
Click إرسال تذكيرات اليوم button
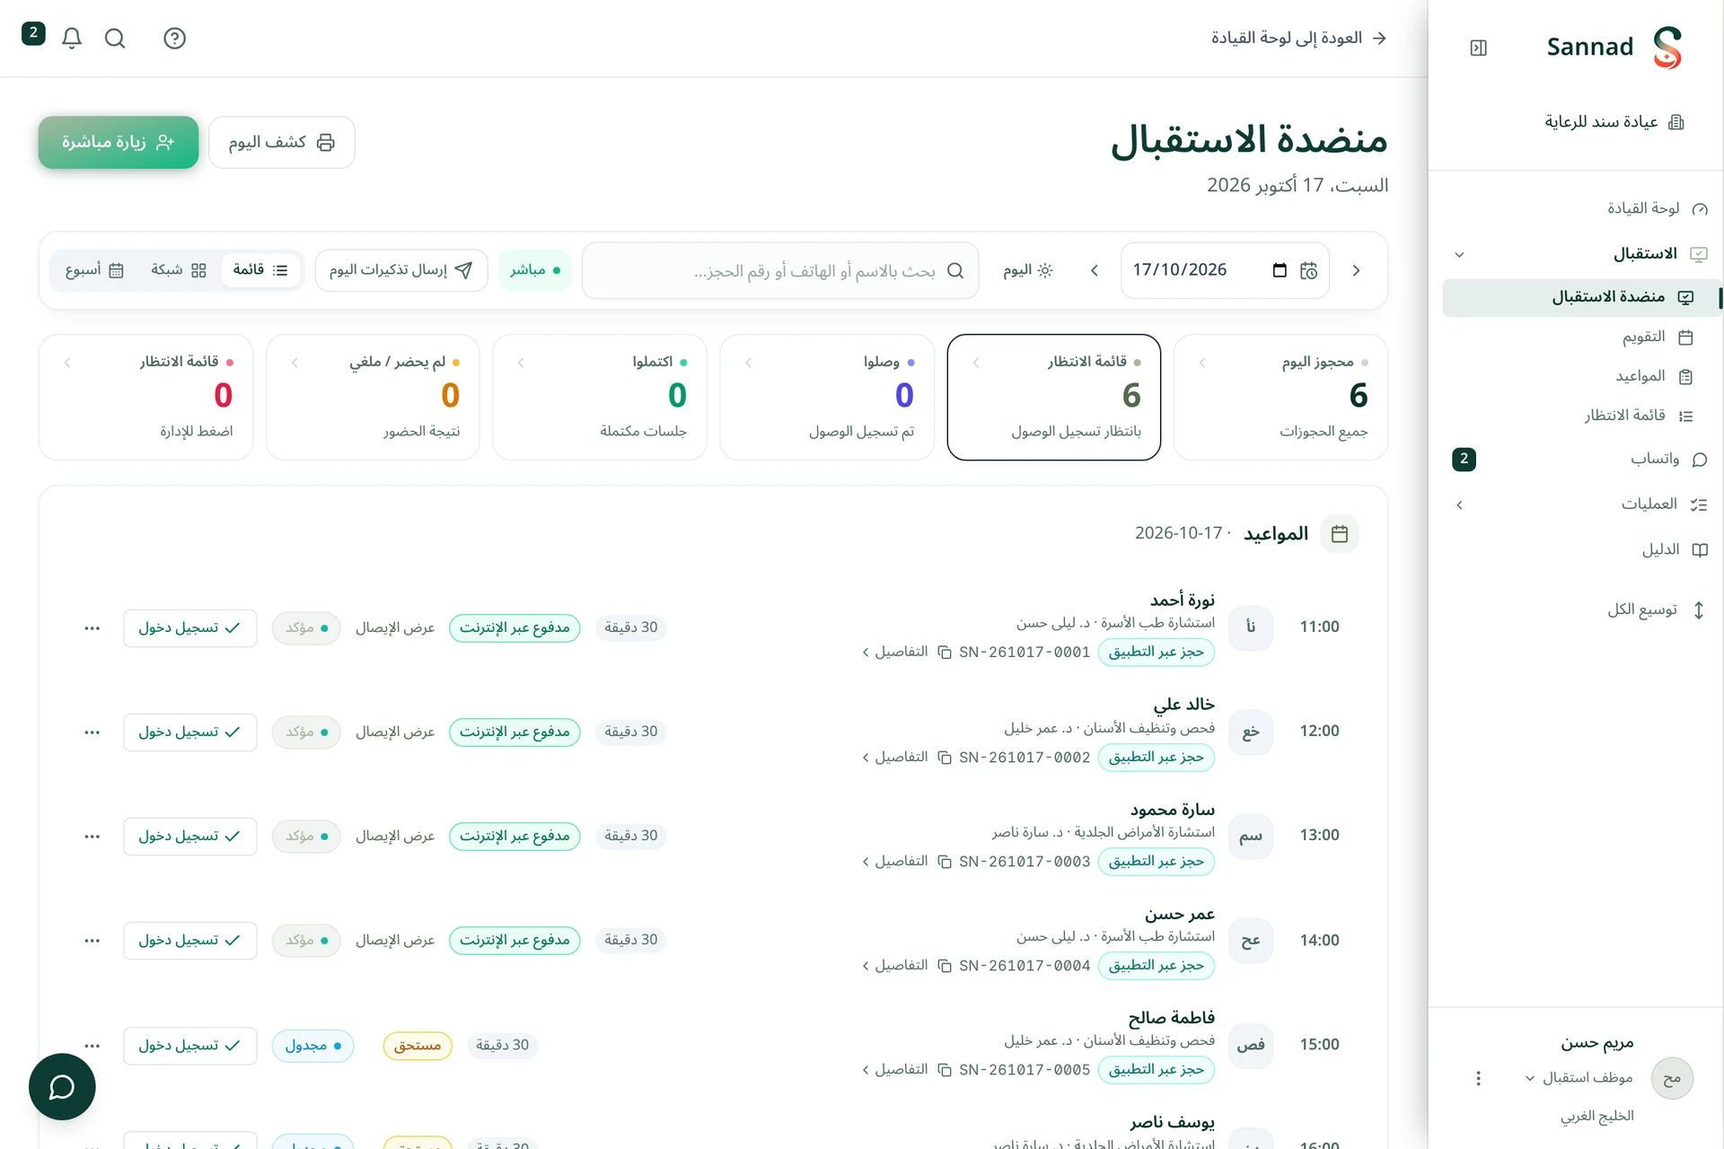pos(401,270)
